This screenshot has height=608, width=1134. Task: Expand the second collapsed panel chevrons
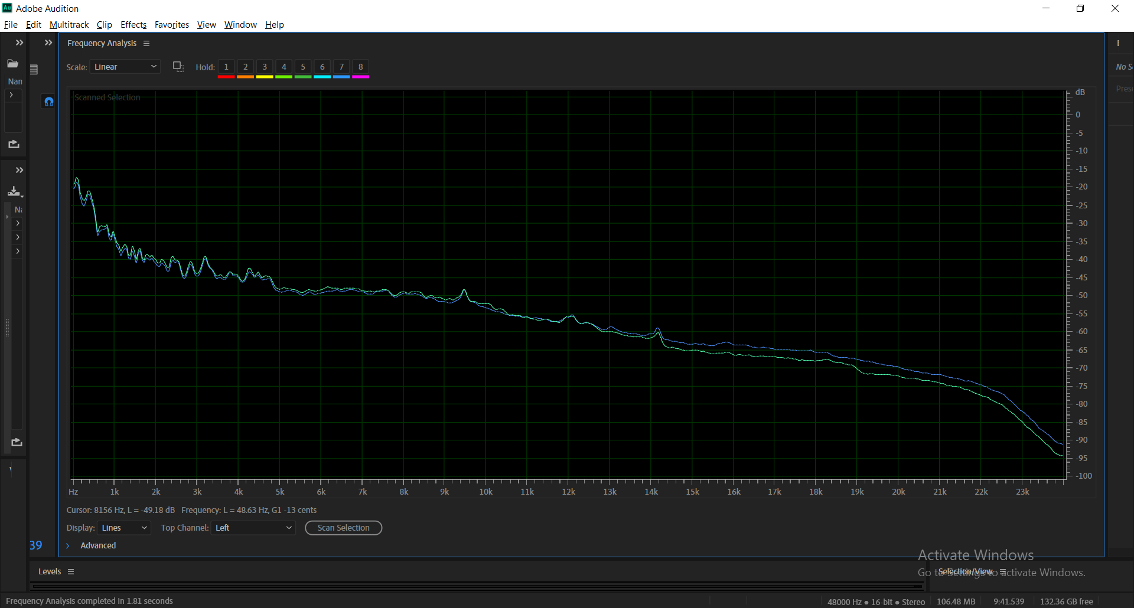pyautogui.click(x=48, y=43)
